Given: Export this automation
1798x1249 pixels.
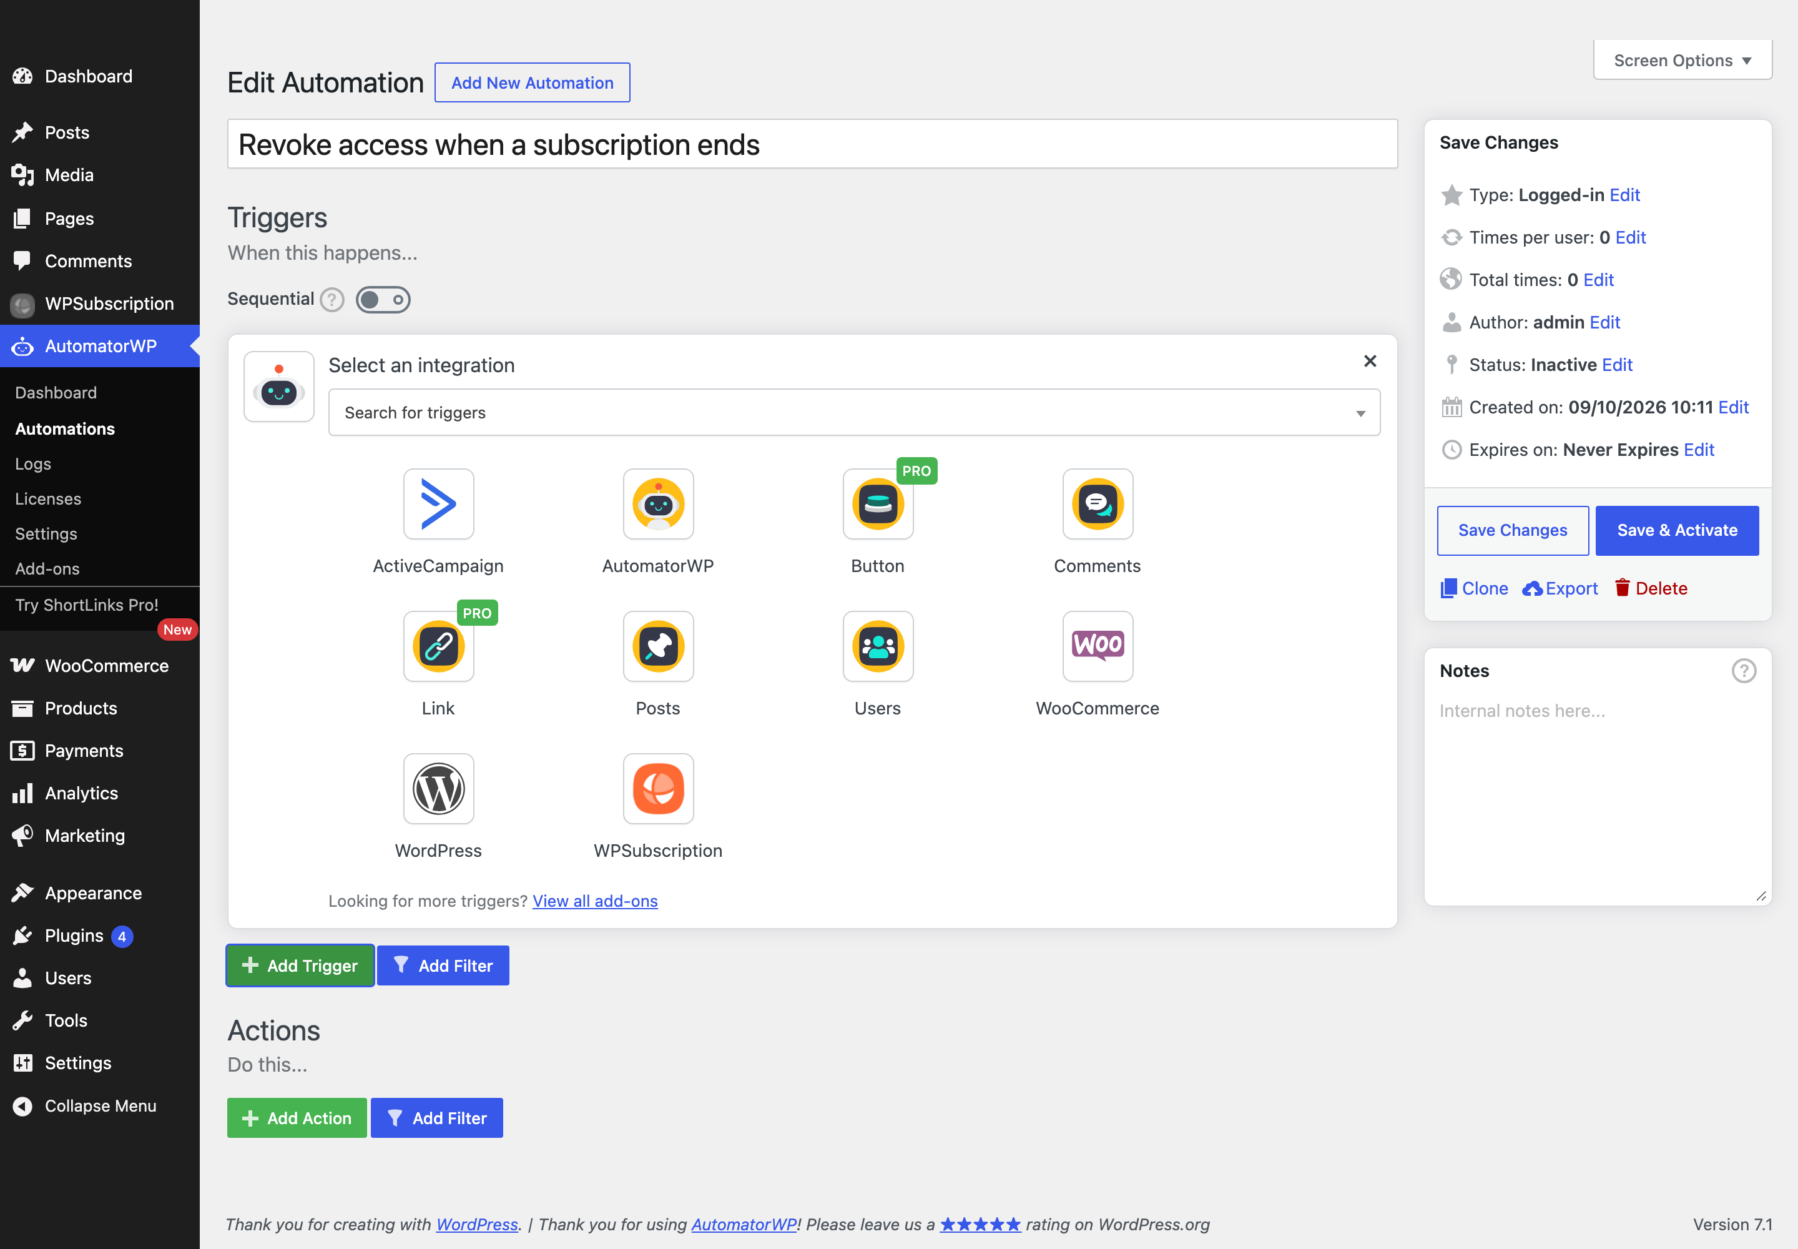Looking at the screenshot, I should coord(1560,588).
